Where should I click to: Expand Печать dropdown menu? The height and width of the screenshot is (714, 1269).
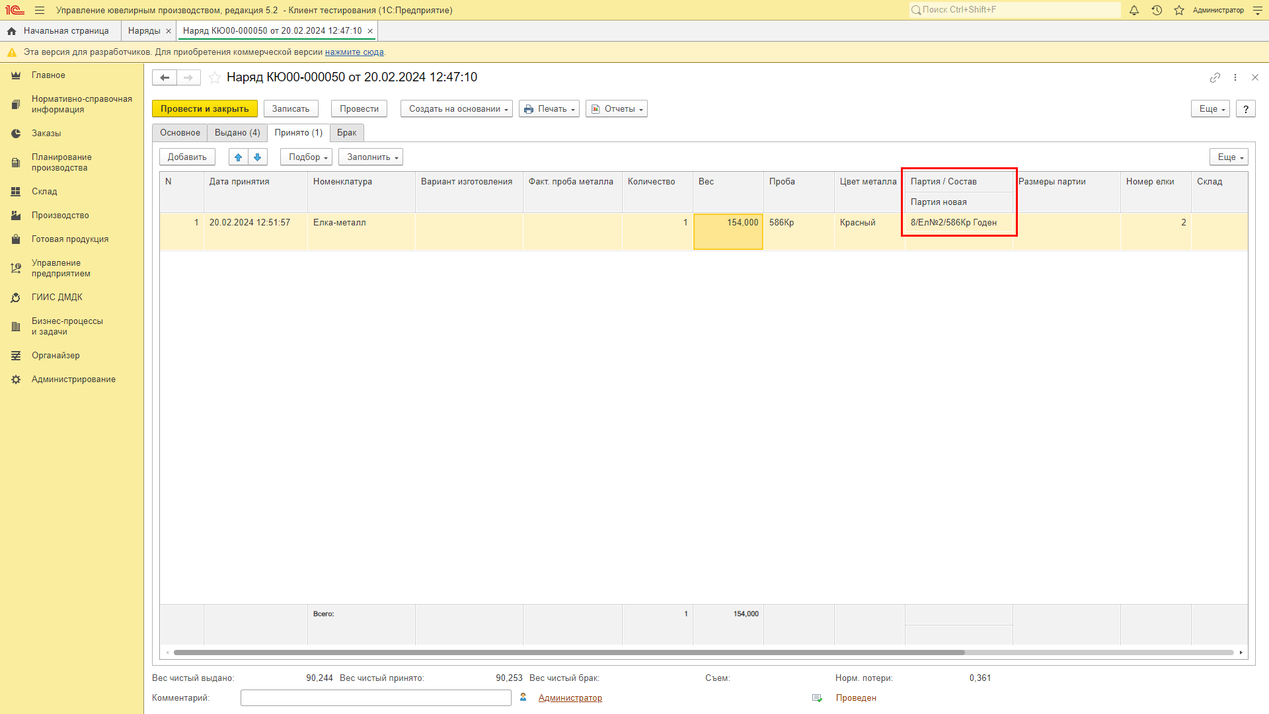(549, 109)
